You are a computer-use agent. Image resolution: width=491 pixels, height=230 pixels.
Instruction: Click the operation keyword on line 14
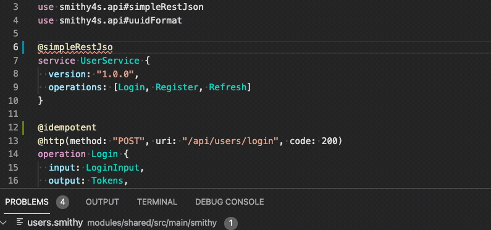(62, 154)
